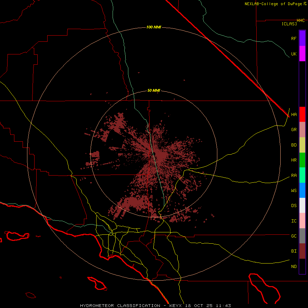Click the RA legend label
Image resolution: width=308 pixels, height=308 pixels.
pos(294,176)
